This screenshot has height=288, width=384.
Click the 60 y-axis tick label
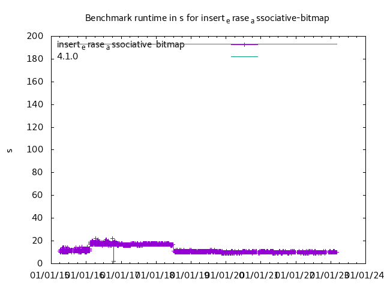pyautogui.click(x=37, y=195)
